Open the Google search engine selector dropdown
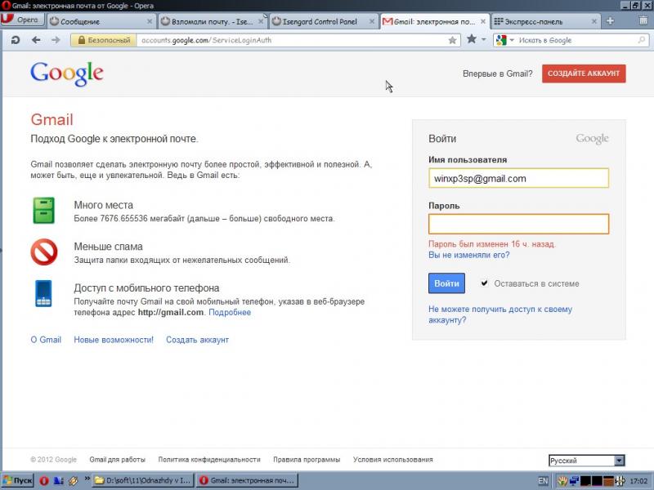The image size is (654, 490). tap(504, 40)
